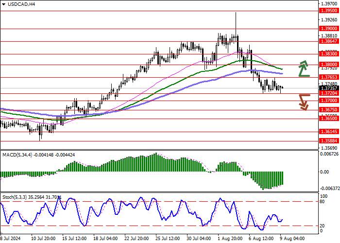Click the 6 Aug 12:00 time label

261,239
